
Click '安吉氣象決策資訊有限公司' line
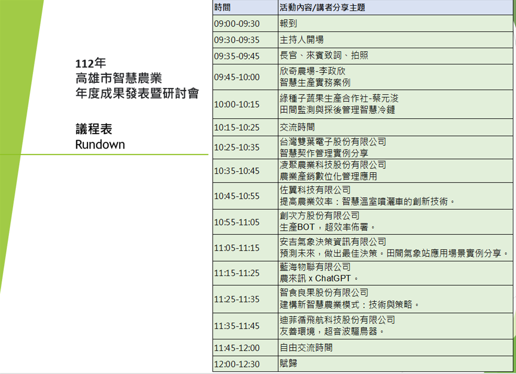coord(332,242)
